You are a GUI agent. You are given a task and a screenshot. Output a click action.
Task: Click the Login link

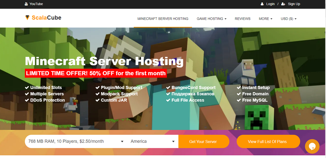click(x=270, y=4)
